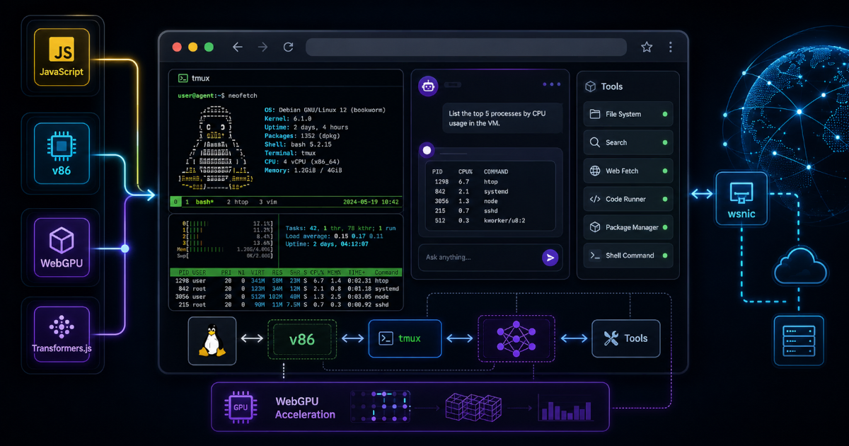Switch to the vim tmux window tab
Viewport: 849px width, 446px height.
(x=267, y=202)
